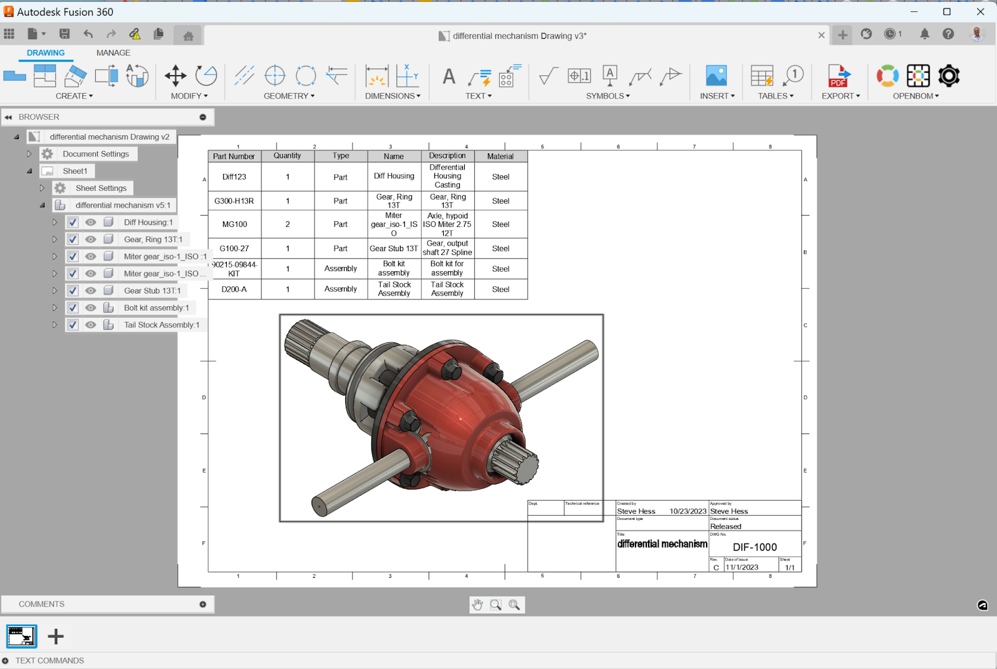
Task: Select the Center Mark geometry tool
Action: (x=275, y=76)
